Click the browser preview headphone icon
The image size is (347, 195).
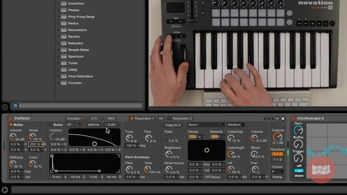[x=15, y=106]
